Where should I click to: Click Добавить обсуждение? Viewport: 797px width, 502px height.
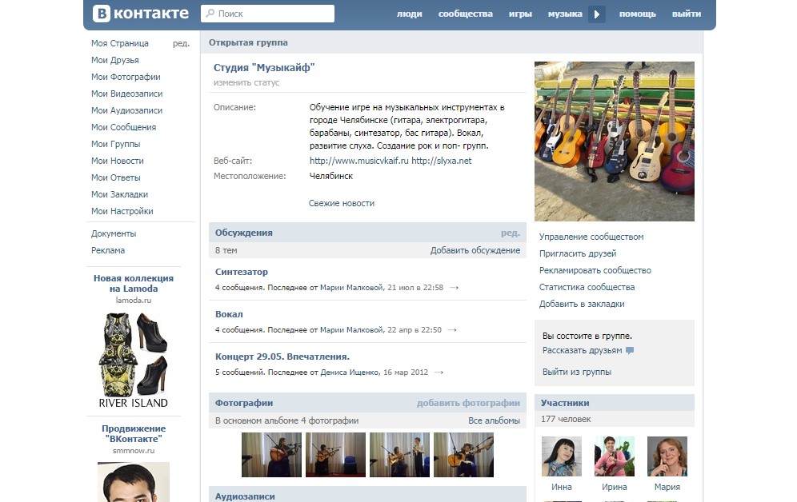tap(475, 250)
